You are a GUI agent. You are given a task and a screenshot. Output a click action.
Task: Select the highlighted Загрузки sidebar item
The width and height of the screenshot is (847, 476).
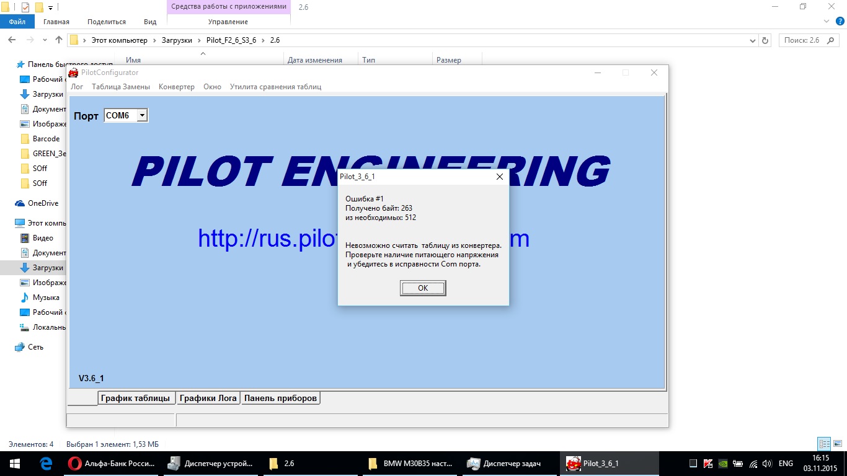click(33, 268)
